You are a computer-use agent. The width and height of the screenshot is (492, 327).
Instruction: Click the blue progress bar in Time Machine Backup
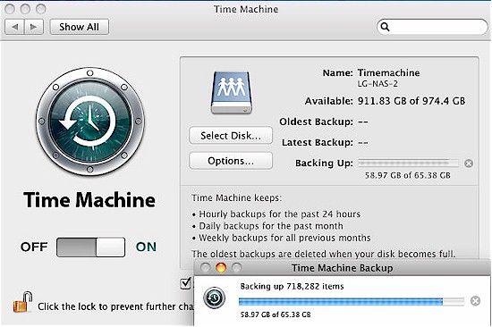352,302
